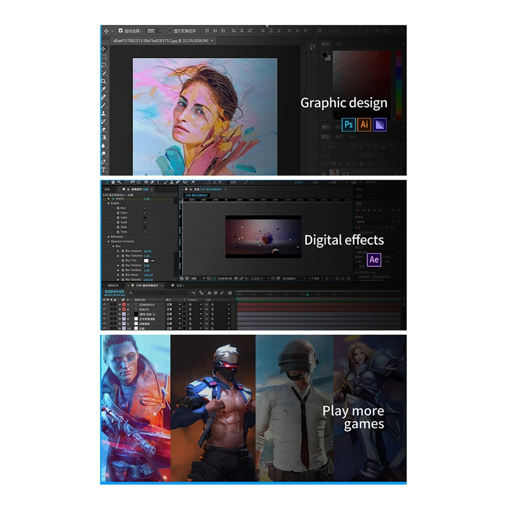Select the Gradient tool

pyautogui.click(x=104, y=137)
